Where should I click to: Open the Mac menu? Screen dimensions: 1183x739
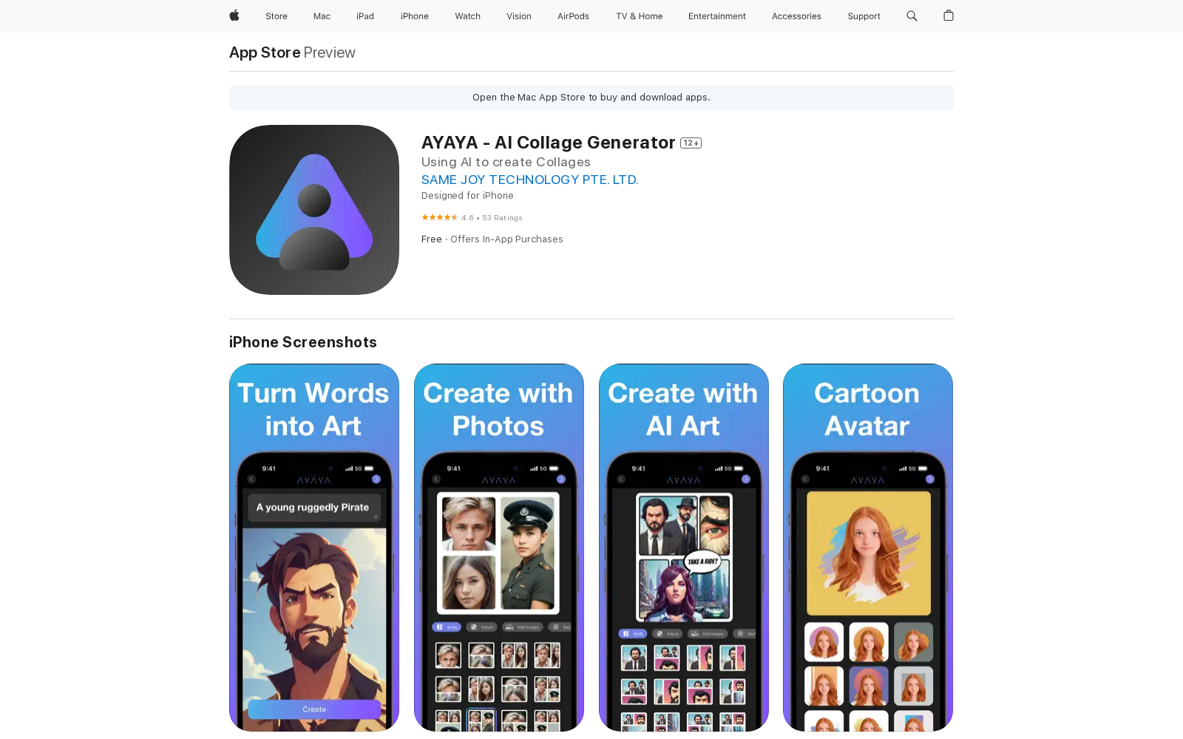click(322, 16)
